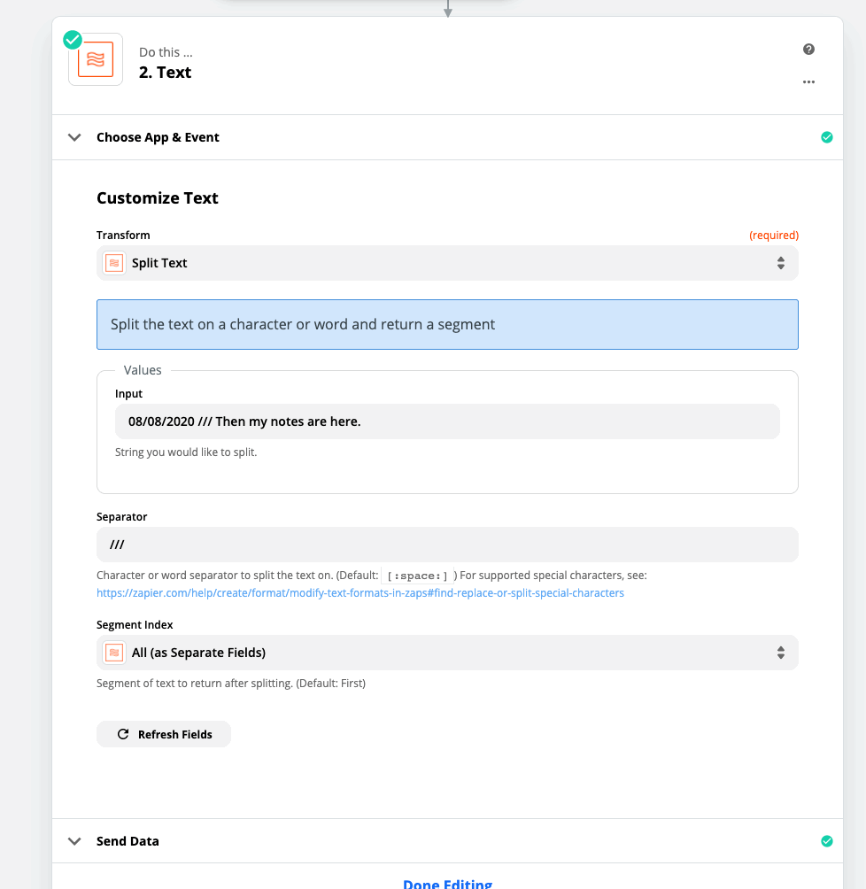866x889 pixels.
Task: Open the Zapier special characters help link
Action: pyautogui.click(x=360, y=593)
